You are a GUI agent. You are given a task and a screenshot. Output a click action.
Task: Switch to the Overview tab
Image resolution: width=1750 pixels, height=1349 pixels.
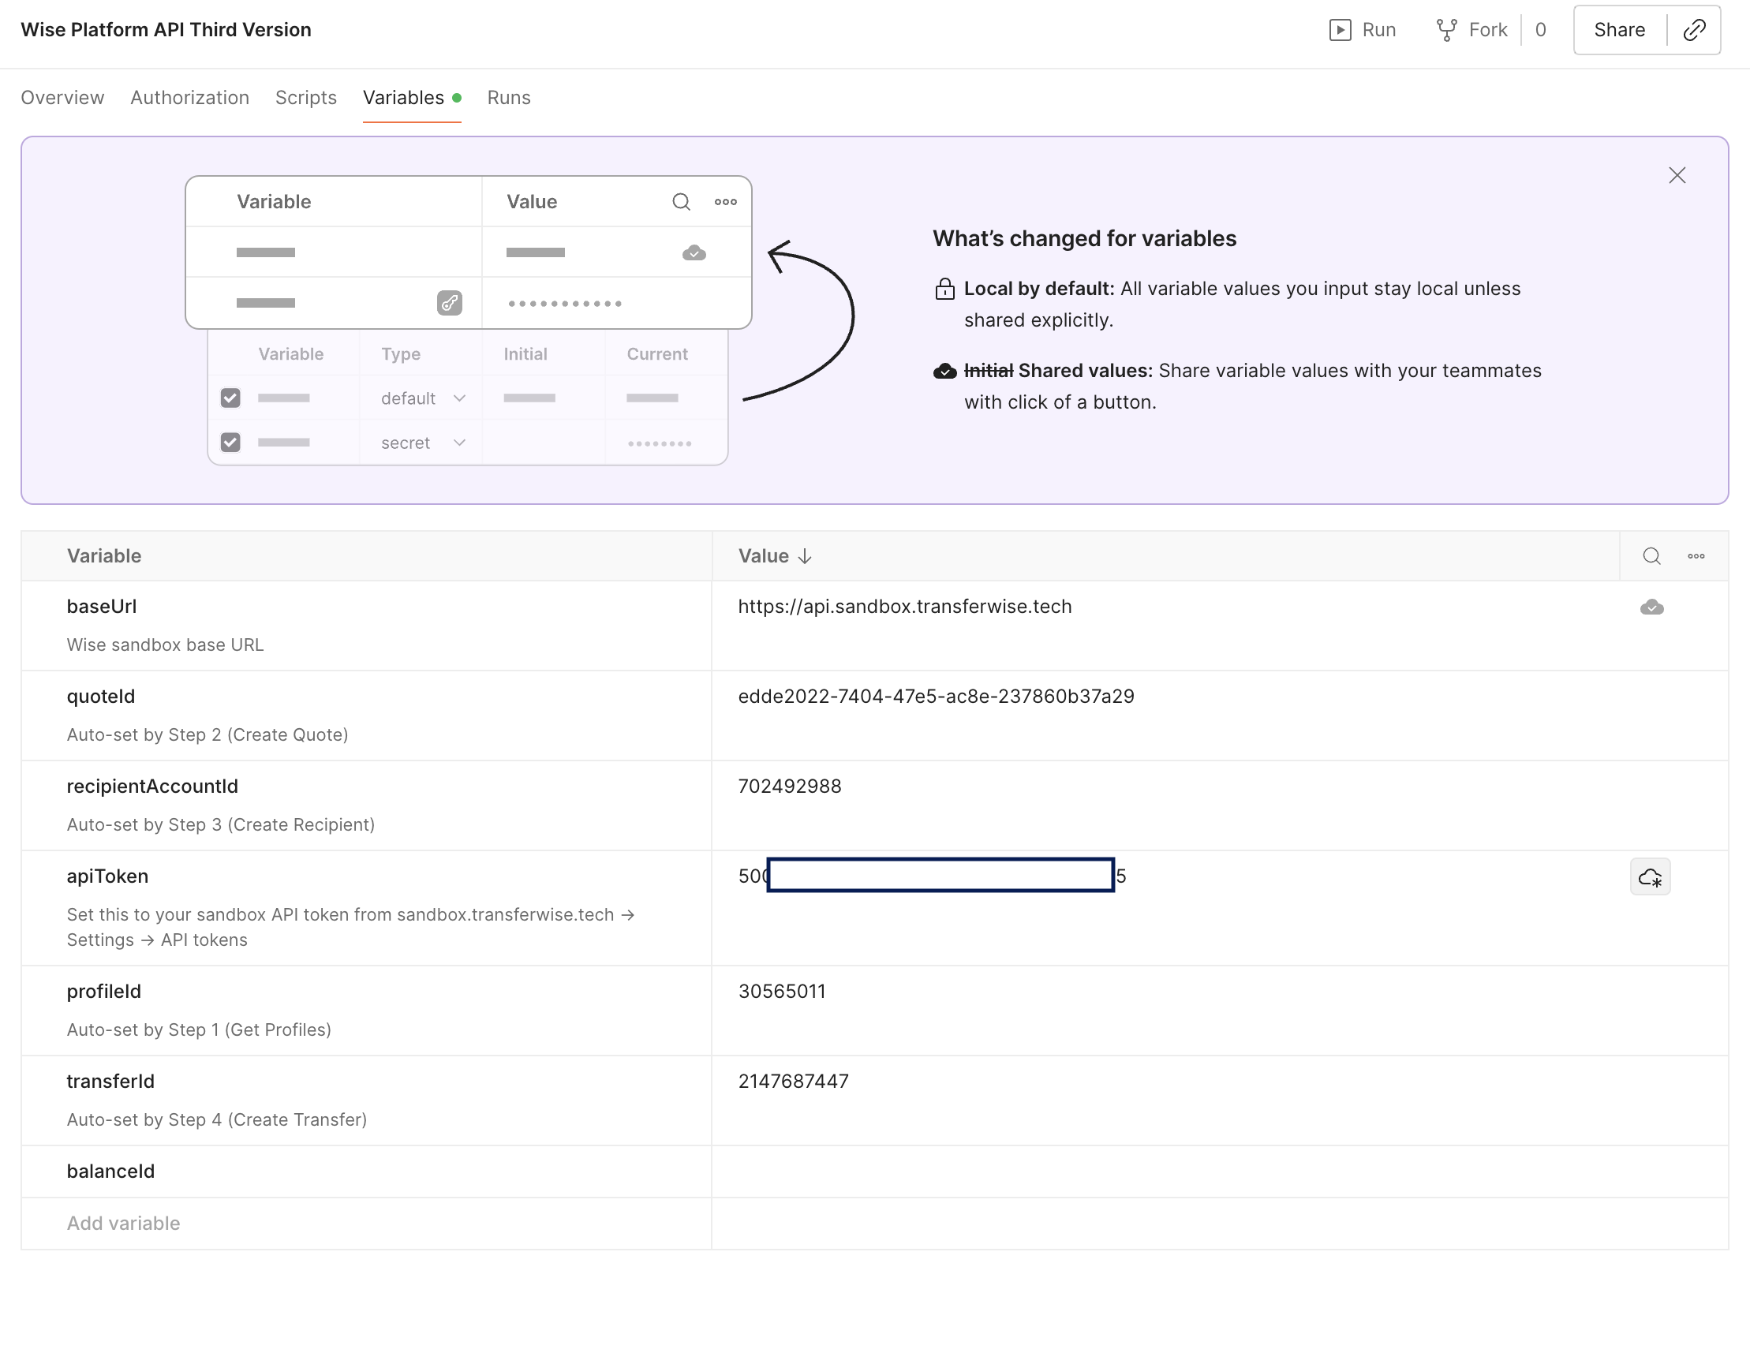[62, 98]
